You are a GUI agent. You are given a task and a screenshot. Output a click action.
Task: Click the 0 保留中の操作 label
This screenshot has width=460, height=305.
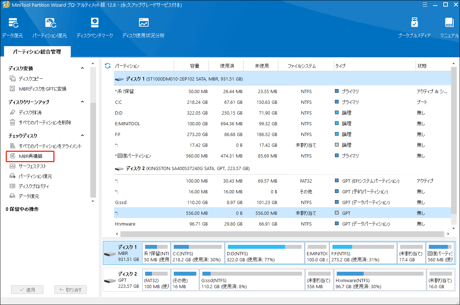point(22,209)
